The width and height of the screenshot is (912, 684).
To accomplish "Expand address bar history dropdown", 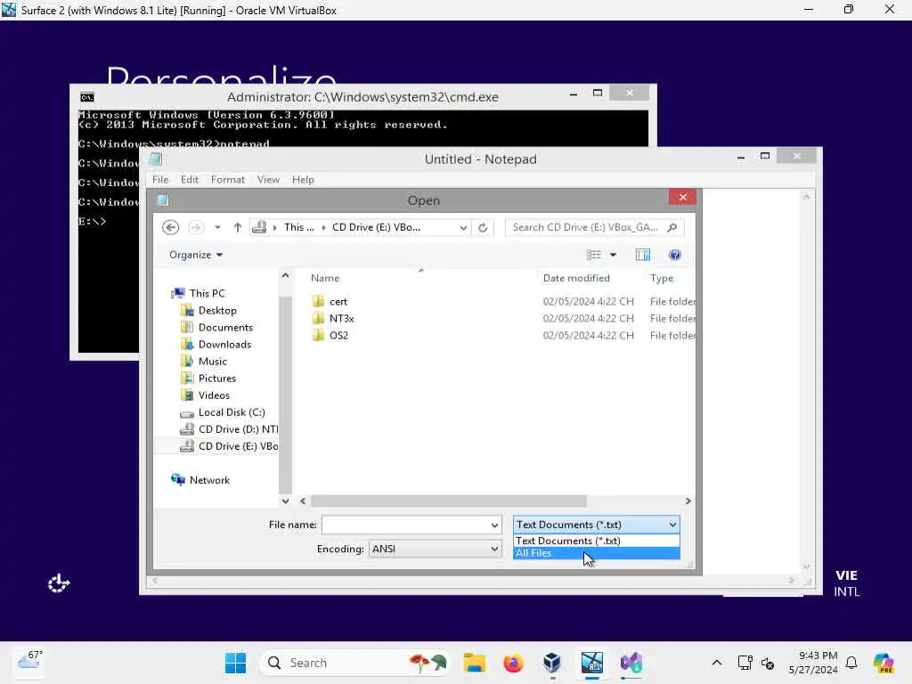I will [463, 227].
